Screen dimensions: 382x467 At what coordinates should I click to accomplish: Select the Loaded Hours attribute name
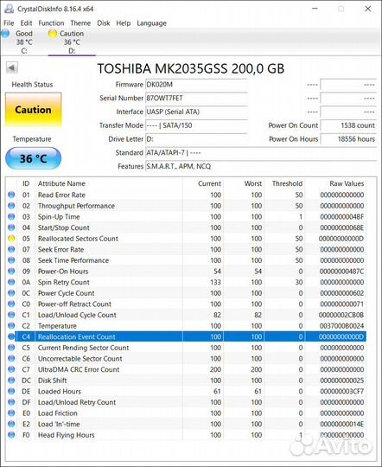pos(60,392)
